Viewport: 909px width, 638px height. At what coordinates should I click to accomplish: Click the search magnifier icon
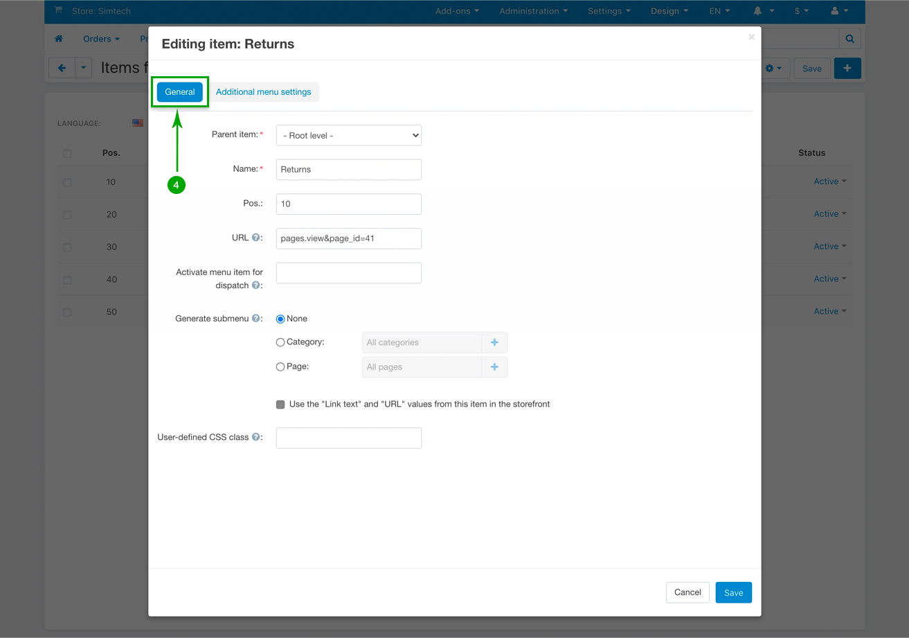[x=849, y=39]
